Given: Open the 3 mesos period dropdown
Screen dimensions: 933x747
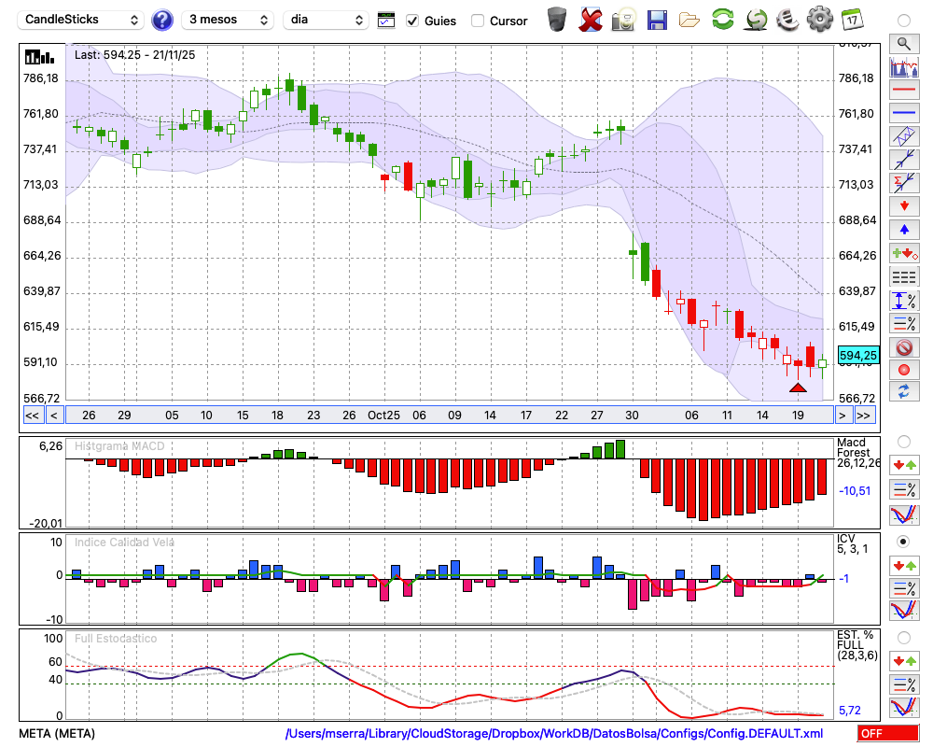Looking at the screenshot, I should (x=228, y=20).
